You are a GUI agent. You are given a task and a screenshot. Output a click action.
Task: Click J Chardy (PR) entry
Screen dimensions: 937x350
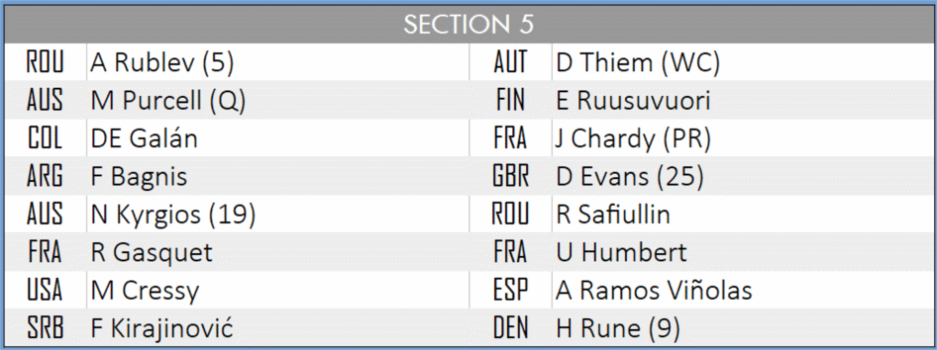click(x=633, y=139)
